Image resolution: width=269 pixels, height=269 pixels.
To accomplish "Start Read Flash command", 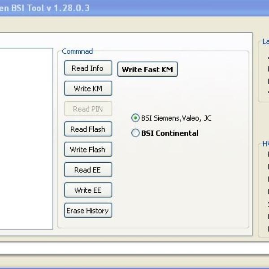I will pyautogui.click(x=88, y=129).
